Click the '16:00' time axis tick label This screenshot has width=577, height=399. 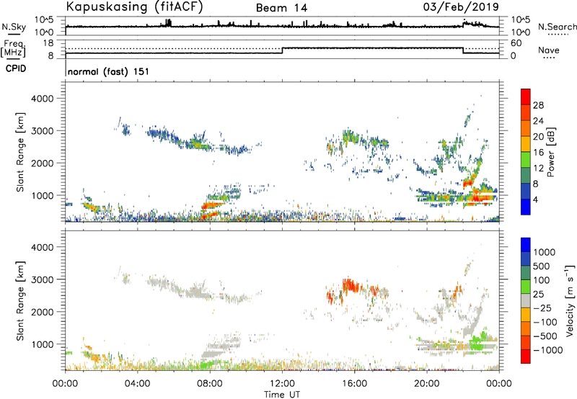pos(354,384)
